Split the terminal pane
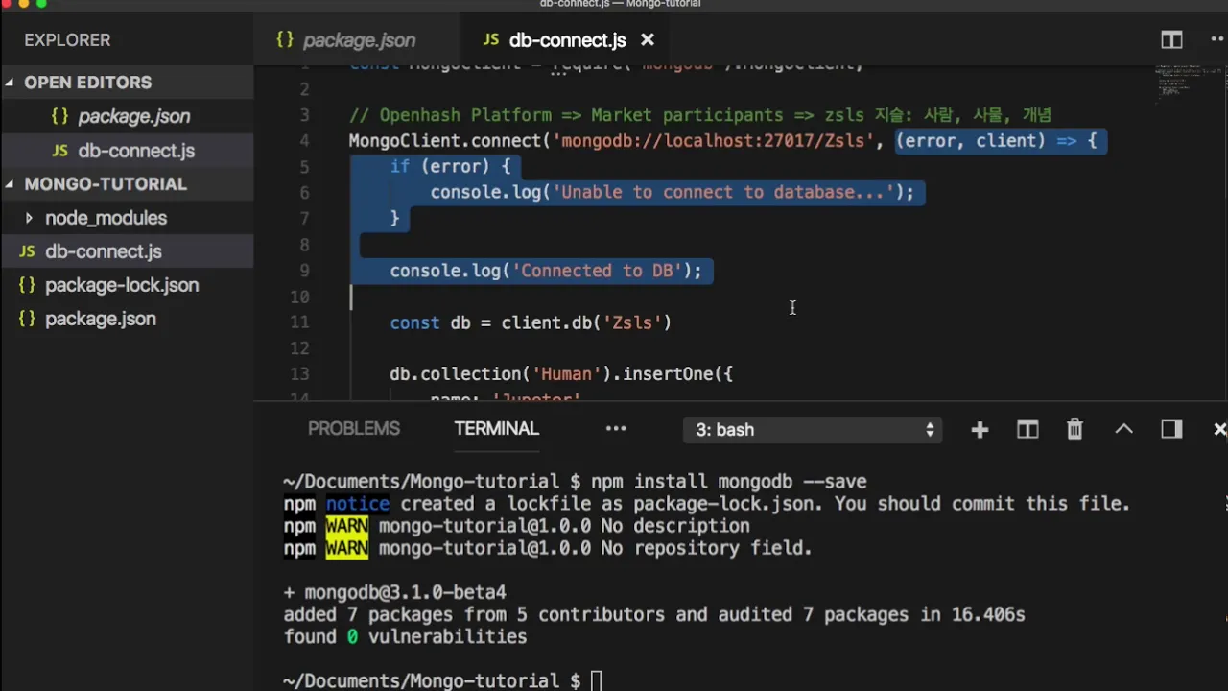 [1027, 430]
